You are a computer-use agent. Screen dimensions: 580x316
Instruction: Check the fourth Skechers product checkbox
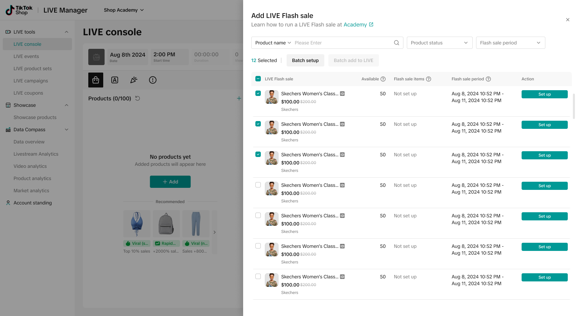point(258,185)
